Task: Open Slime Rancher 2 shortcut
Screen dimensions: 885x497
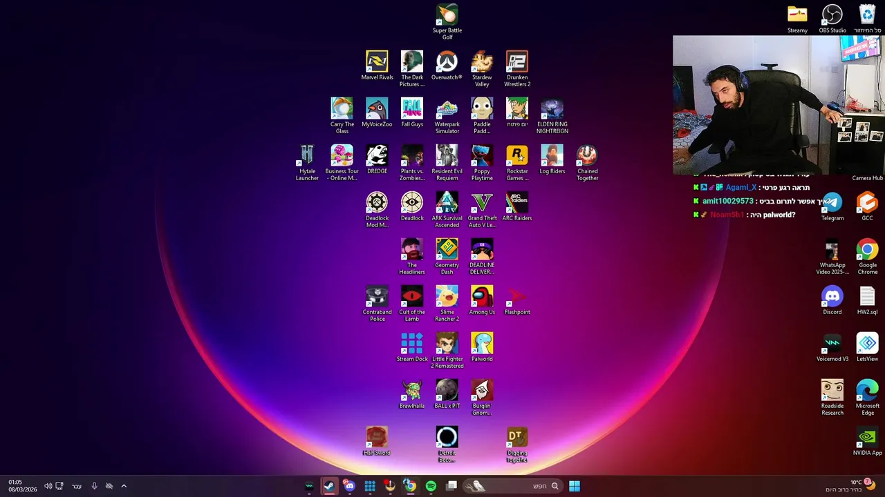Action: 447,303
